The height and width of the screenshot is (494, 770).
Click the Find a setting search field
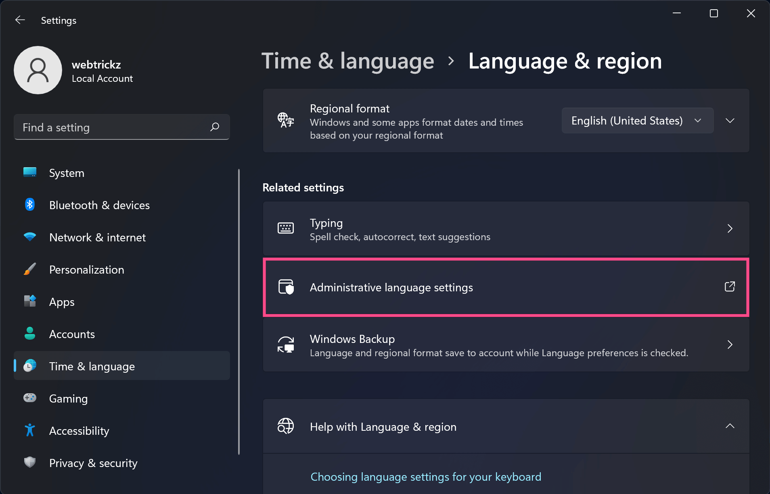click(113, 127)
